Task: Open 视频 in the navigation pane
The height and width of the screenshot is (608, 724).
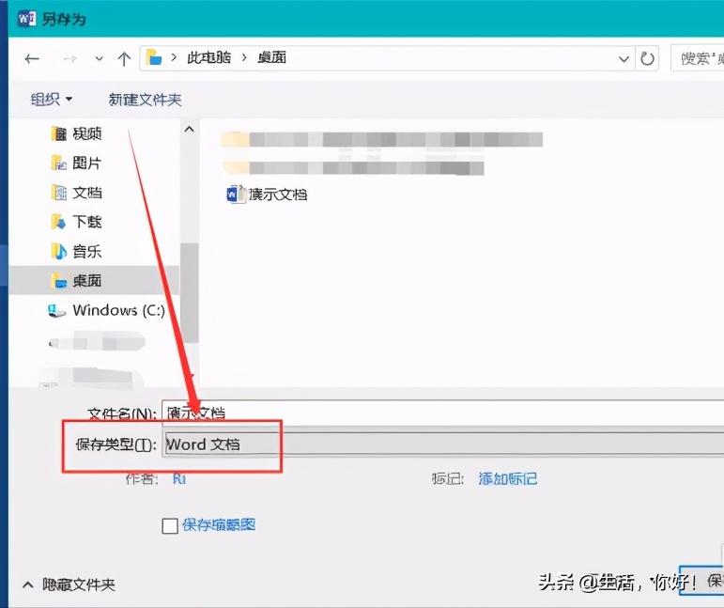Action: (76, 133)
